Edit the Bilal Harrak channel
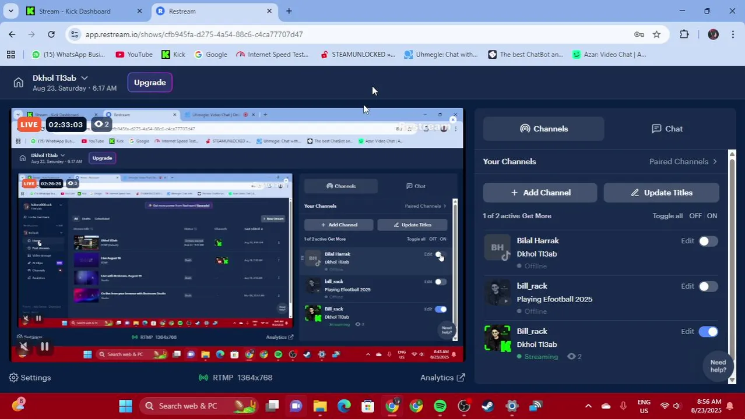 tap(687, 241)
